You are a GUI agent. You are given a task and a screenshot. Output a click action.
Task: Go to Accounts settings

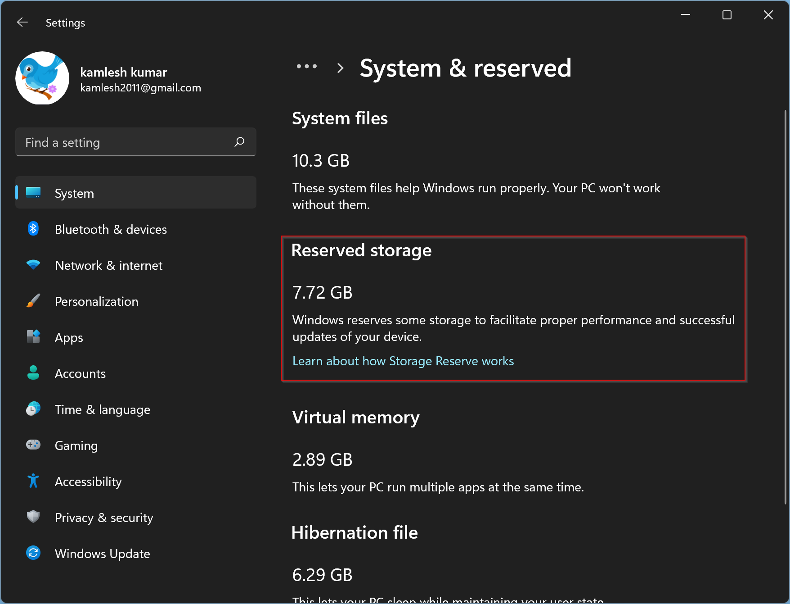tap(80, 373)
